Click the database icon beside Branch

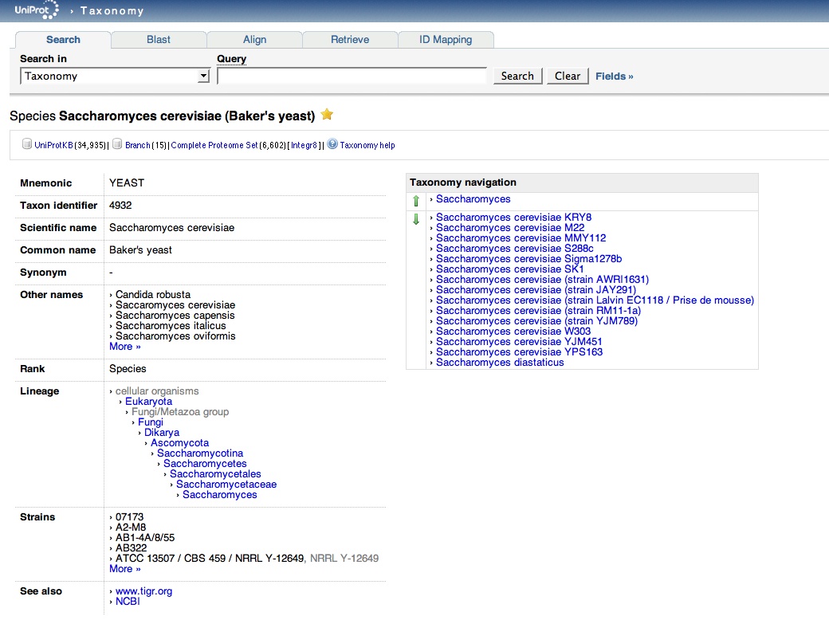(118, 144)
